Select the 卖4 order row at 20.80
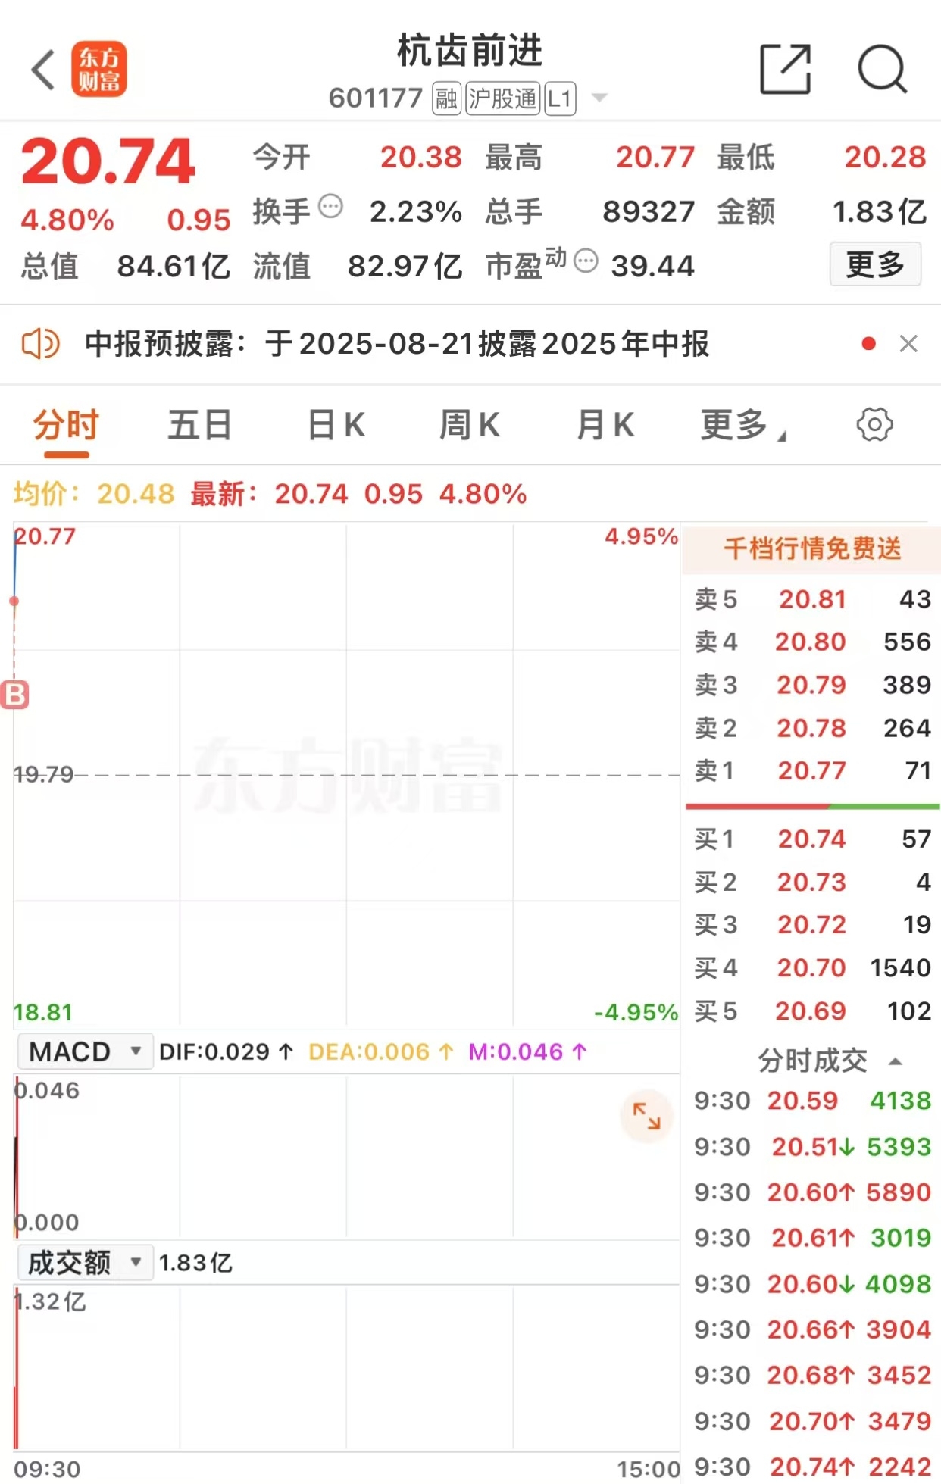This screenshot has width=941, height=1484. tap(812, 642)
